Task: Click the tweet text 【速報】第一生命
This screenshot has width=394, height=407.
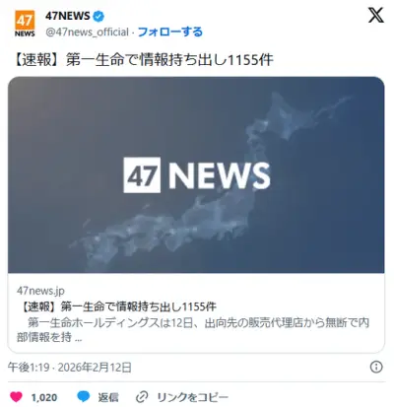Action: [x=143, y=60]
